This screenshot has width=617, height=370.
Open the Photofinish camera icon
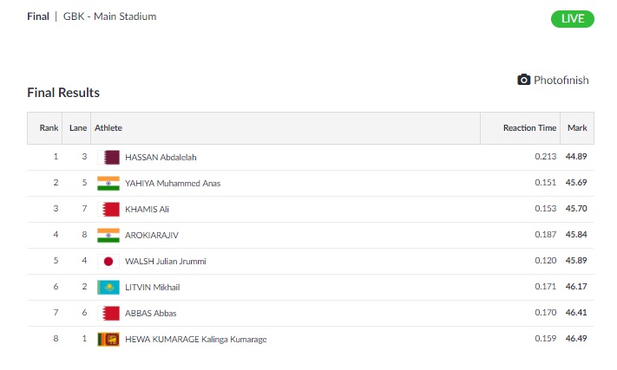pos(523,80)
